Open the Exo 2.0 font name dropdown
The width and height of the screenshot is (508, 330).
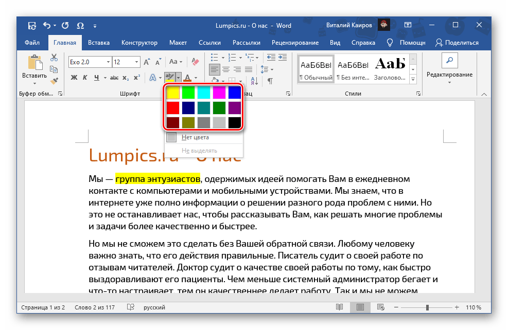pyautogui.click(x=108, y=62)
